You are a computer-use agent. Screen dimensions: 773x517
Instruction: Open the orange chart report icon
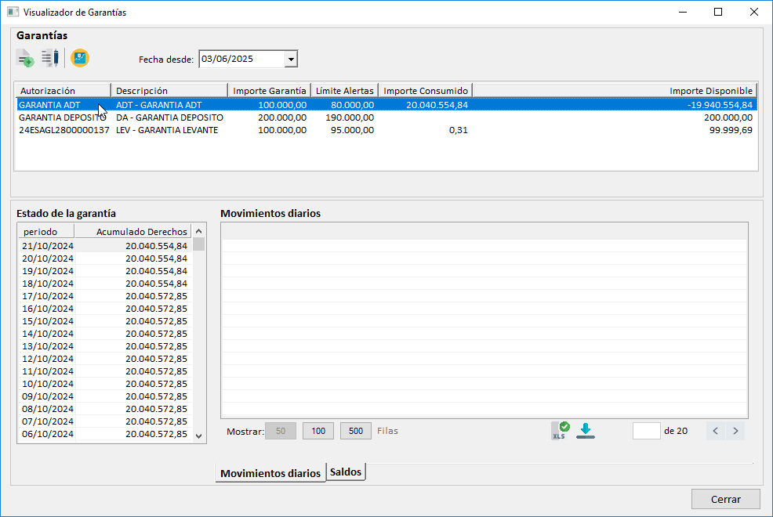[x=80, y=58]
